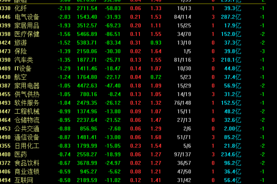Click the 仓储物流 sector name
This screenshot has width=277, height=184.
tap(27, 120)
